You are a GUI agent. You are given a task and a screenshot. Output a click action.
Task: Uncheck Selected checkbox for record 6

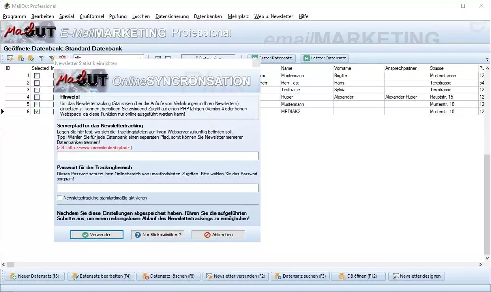pyautogui.click(x=37, y=111)
